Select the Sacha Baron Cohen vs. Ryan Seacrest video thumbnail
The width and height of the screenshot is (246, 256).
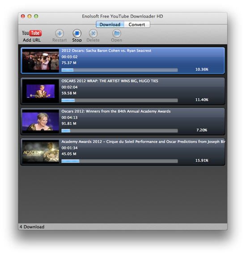(x=41, y=61)
